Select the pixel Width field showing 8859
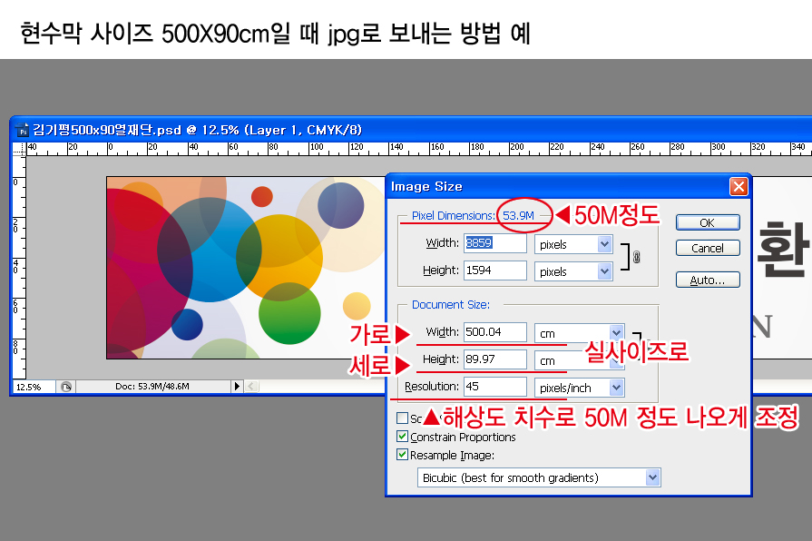 click(495, 243)
